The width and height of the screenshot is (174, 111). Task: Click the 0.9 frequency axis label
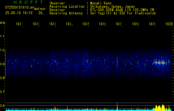pyautogui.click(x=2, y=64)
